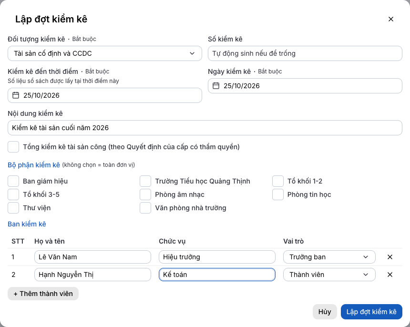Remove member Hạnh Nguyễn Thị row
410x327 pixels.
(x=389, y=275)
